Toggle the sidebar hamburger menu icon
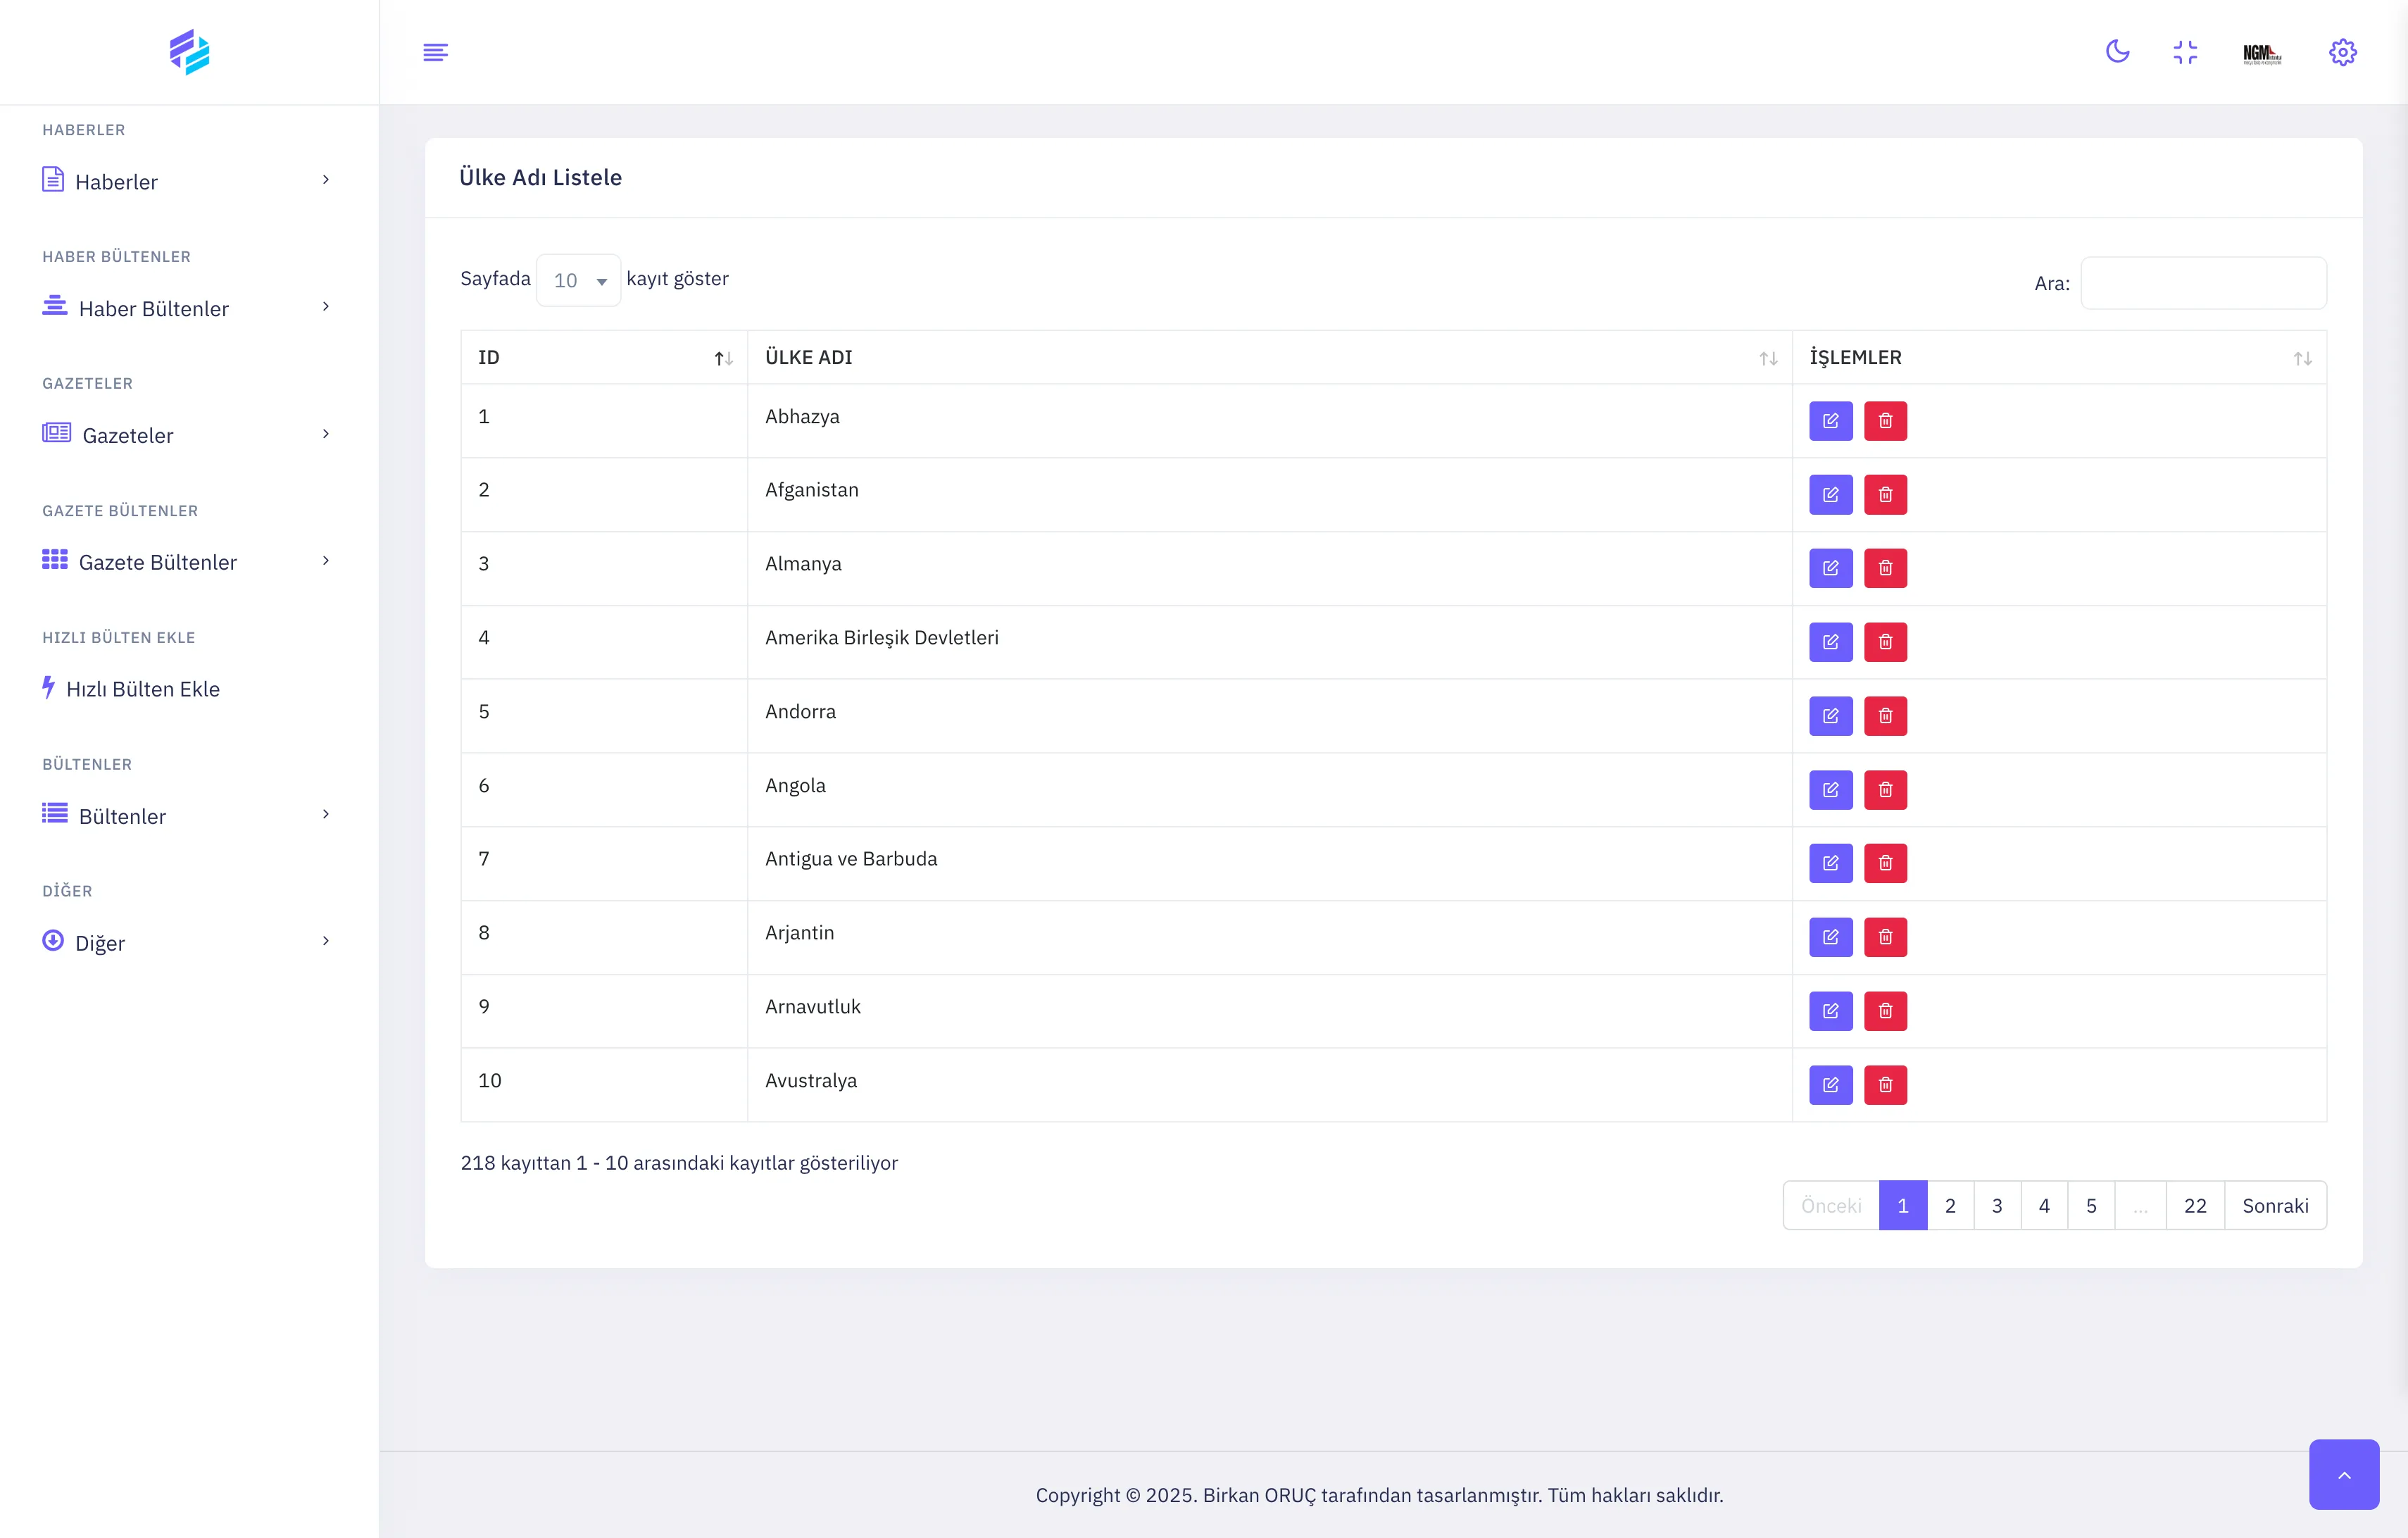This screenshot has height=1538, width=2408. [x=435, y=52]
